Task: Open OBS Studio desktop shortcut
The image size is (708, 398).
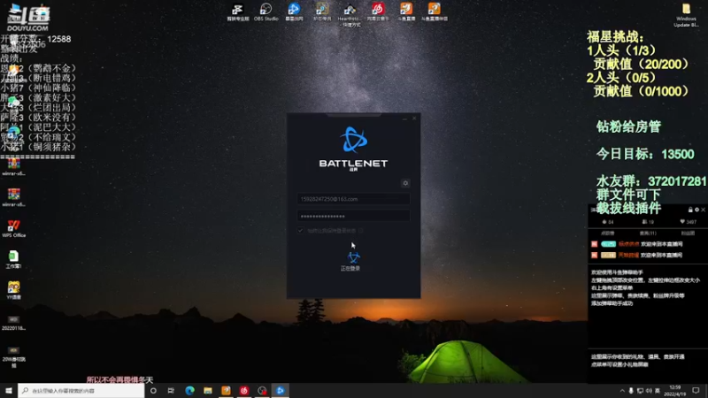Action: coord(265,12)
